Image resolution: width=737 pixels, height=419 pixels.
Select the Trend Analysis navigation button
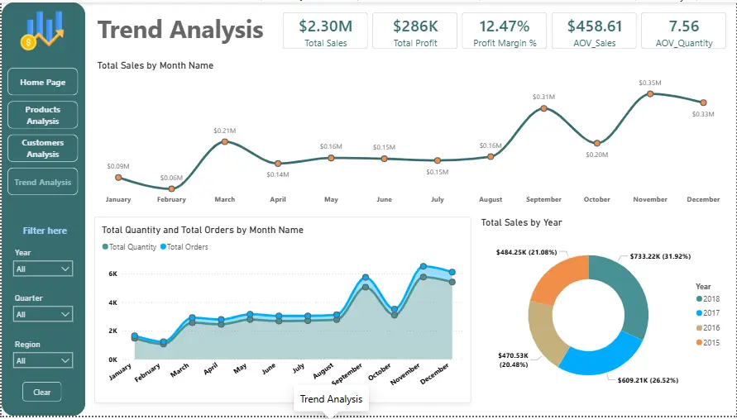pos(43,182)
